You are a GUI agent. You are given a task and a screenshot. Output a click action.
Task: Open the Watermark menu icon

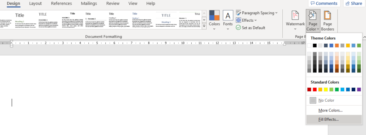point(295,16)
